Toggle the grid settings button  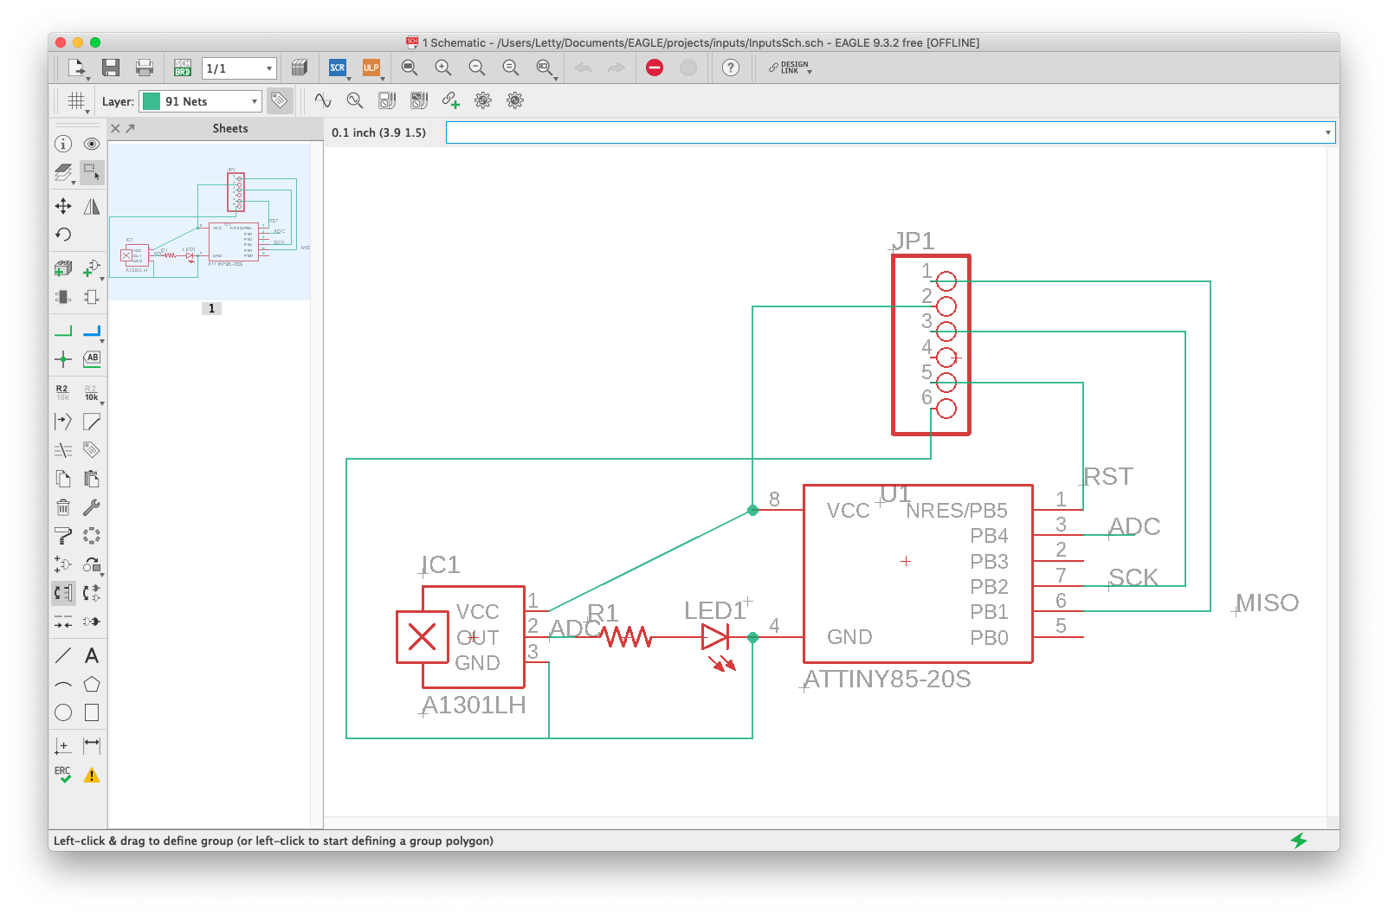(x=76, y=101)
